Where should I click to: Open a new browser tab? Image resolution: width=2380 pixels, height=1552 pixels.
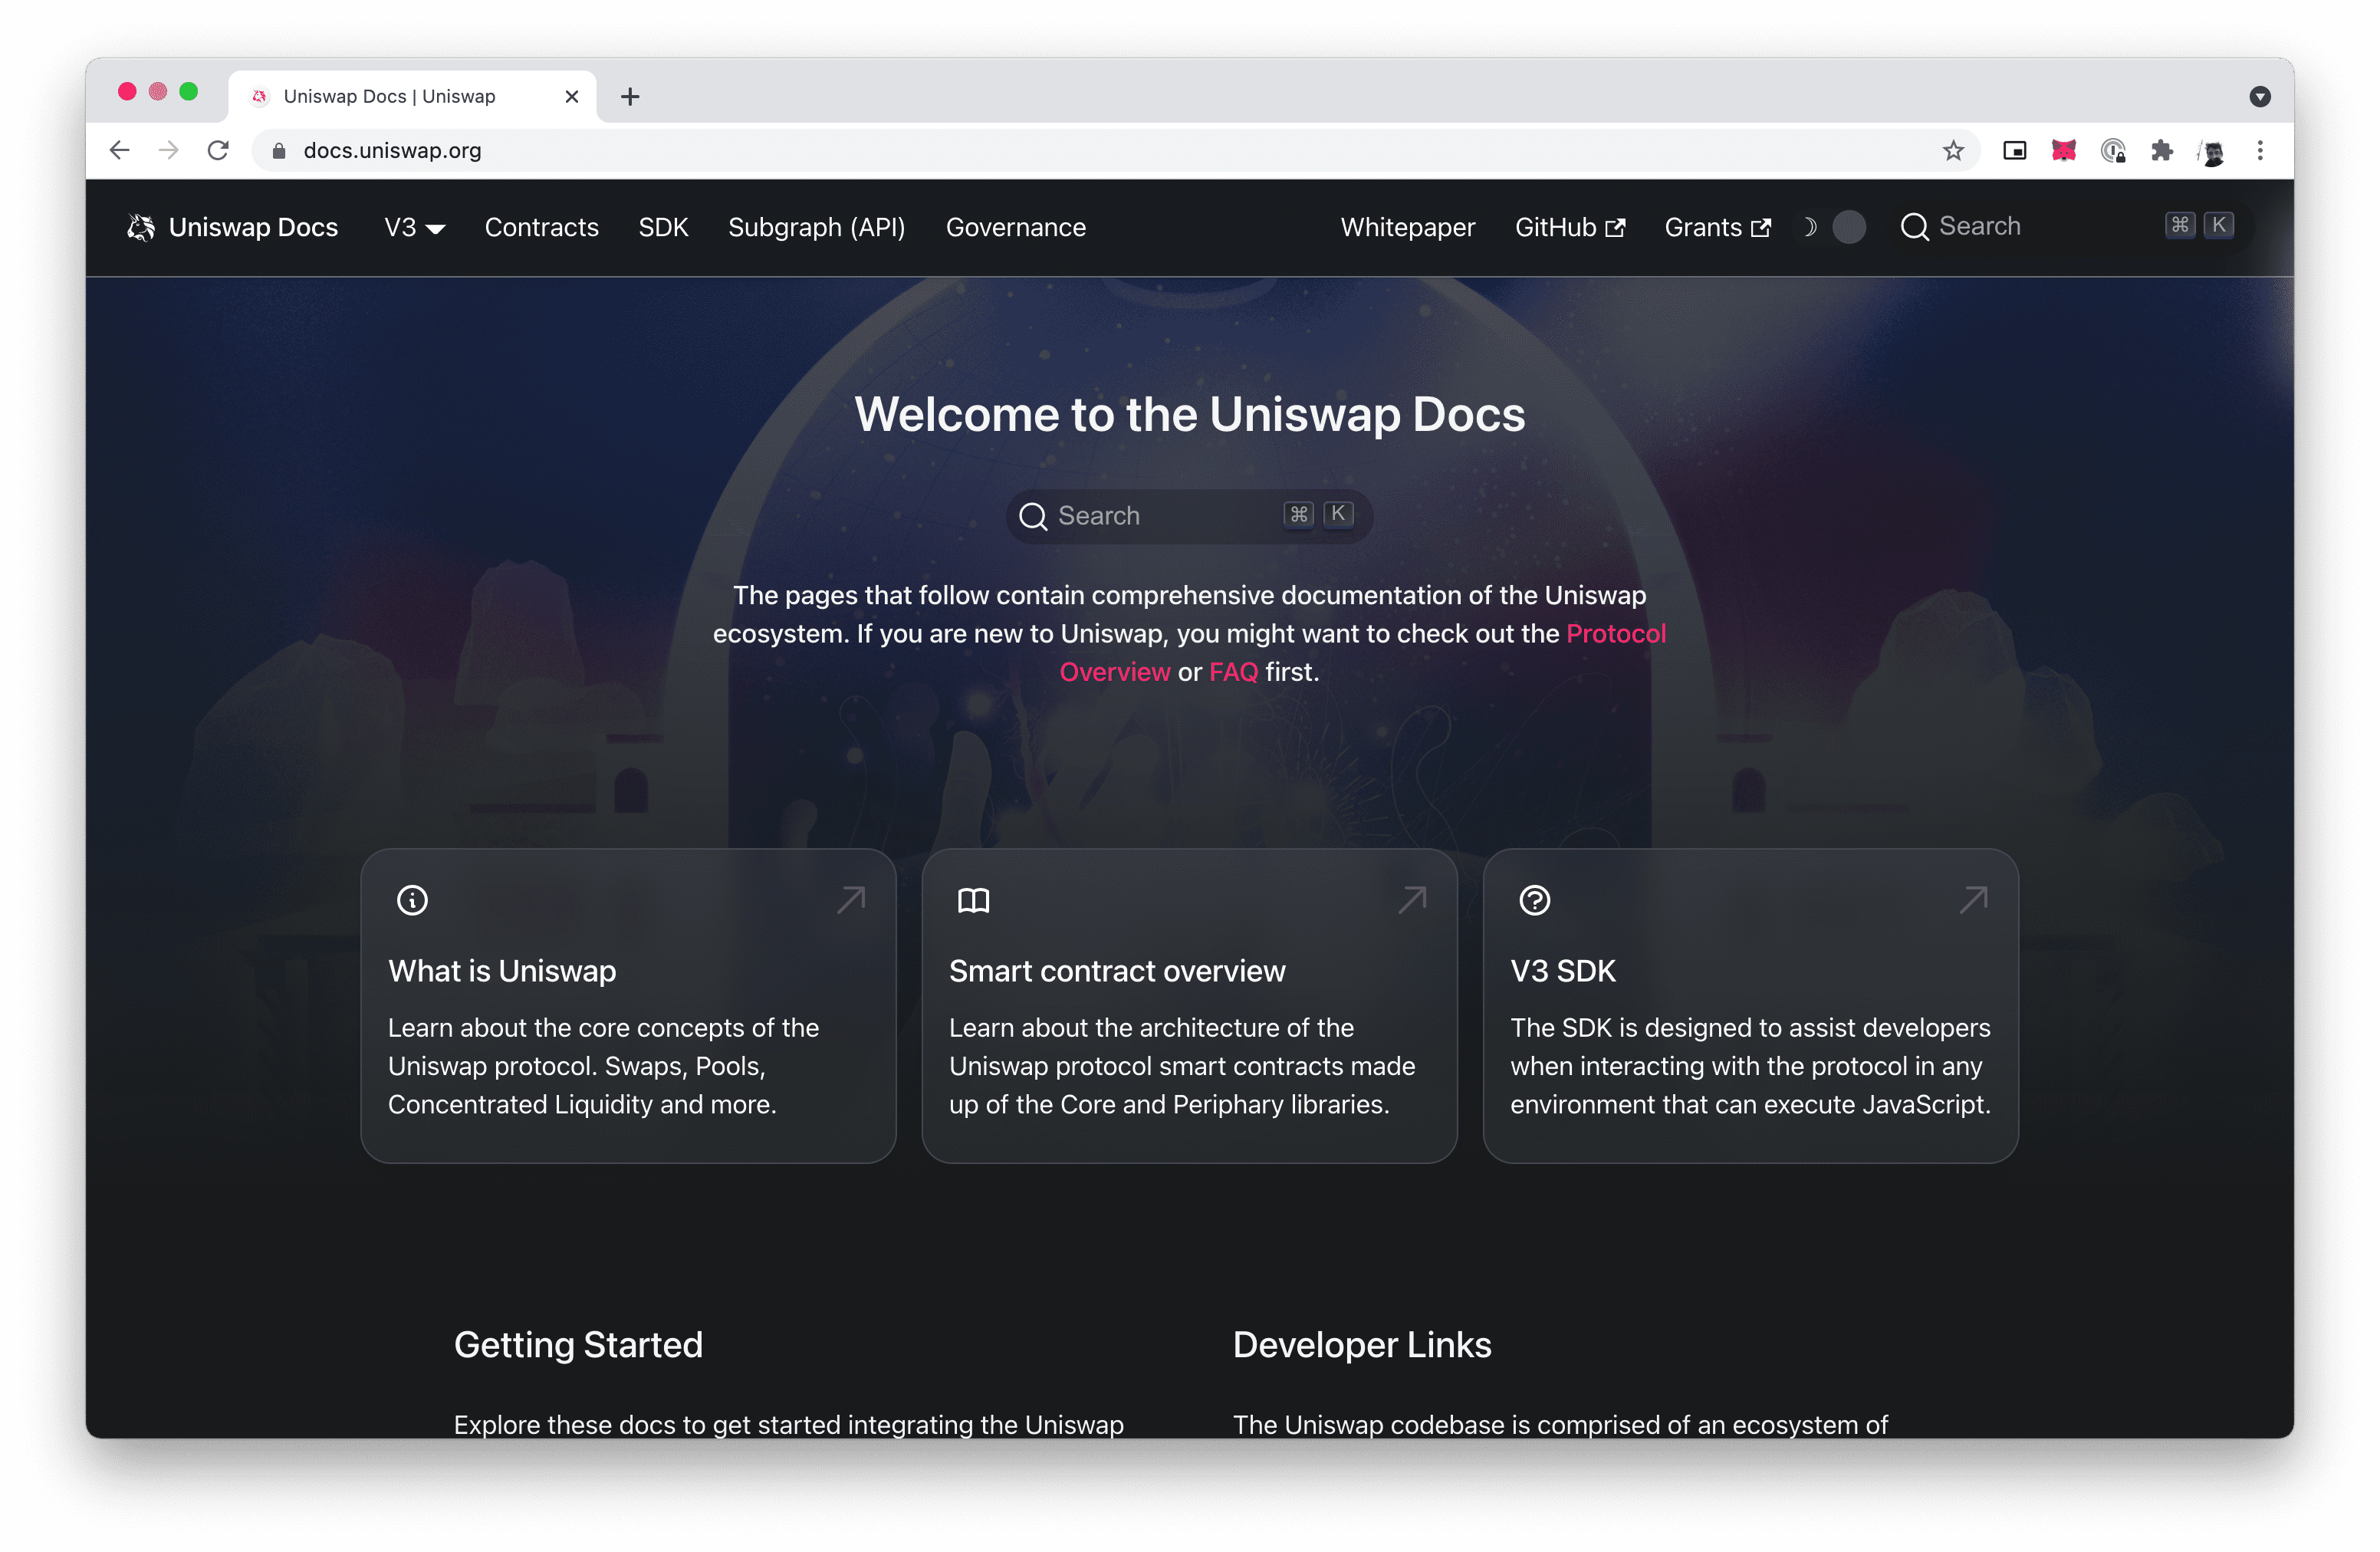(x=630, y=97)
